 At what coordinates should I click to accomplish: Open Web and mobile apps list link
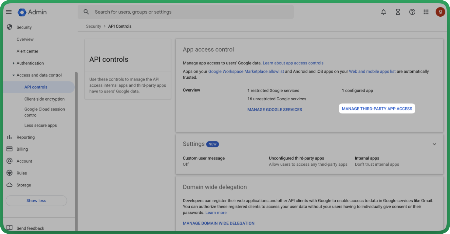click(x=372, y=72)
